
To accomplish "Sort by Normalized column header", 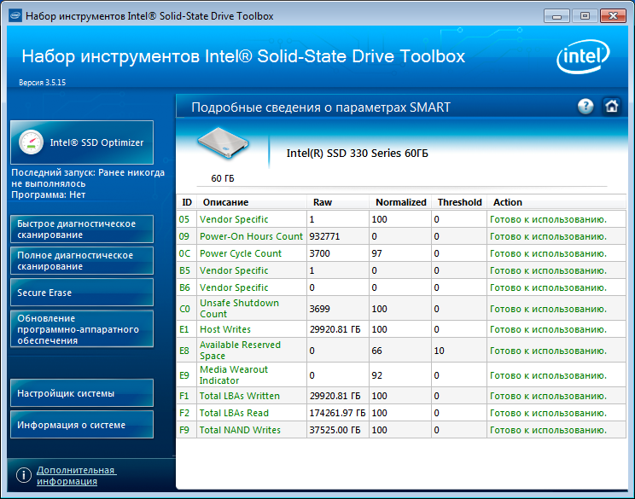I will (x=400, y=202).
